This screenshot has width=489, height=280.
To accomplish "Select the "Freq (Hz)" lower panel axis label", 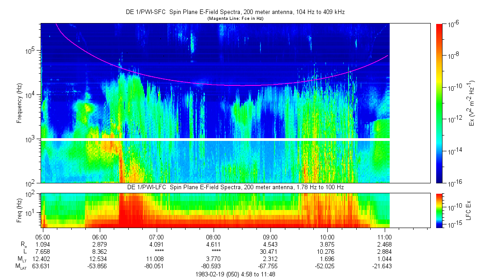I will point(19,210).
